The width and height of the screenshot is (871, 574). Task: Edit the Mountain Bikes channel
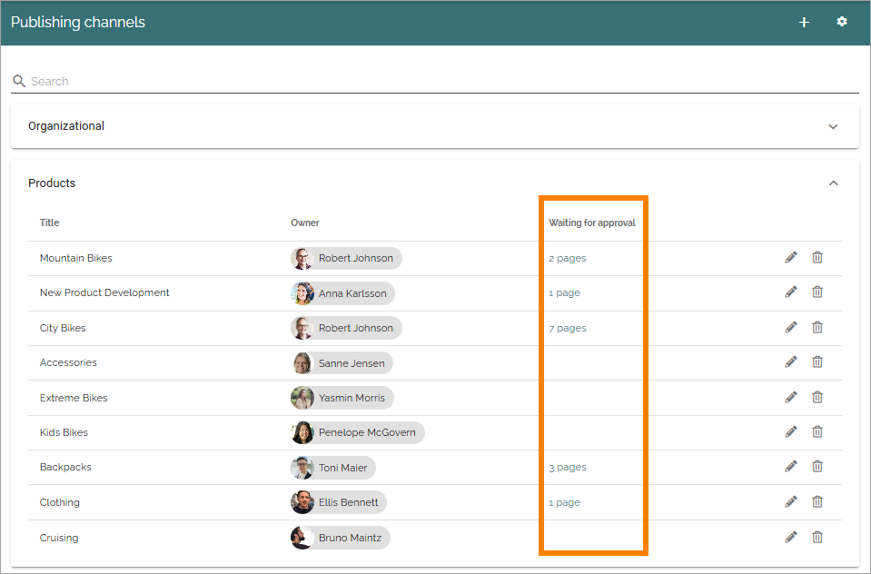tap(791, 257)
